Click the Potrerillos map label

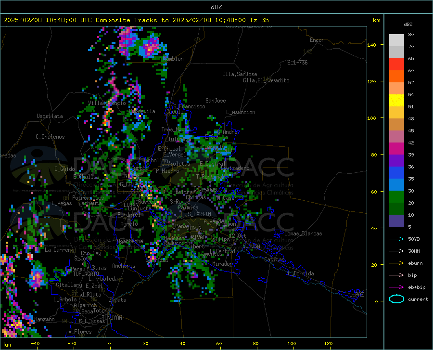pyautogui.click(x=88, y=198)
